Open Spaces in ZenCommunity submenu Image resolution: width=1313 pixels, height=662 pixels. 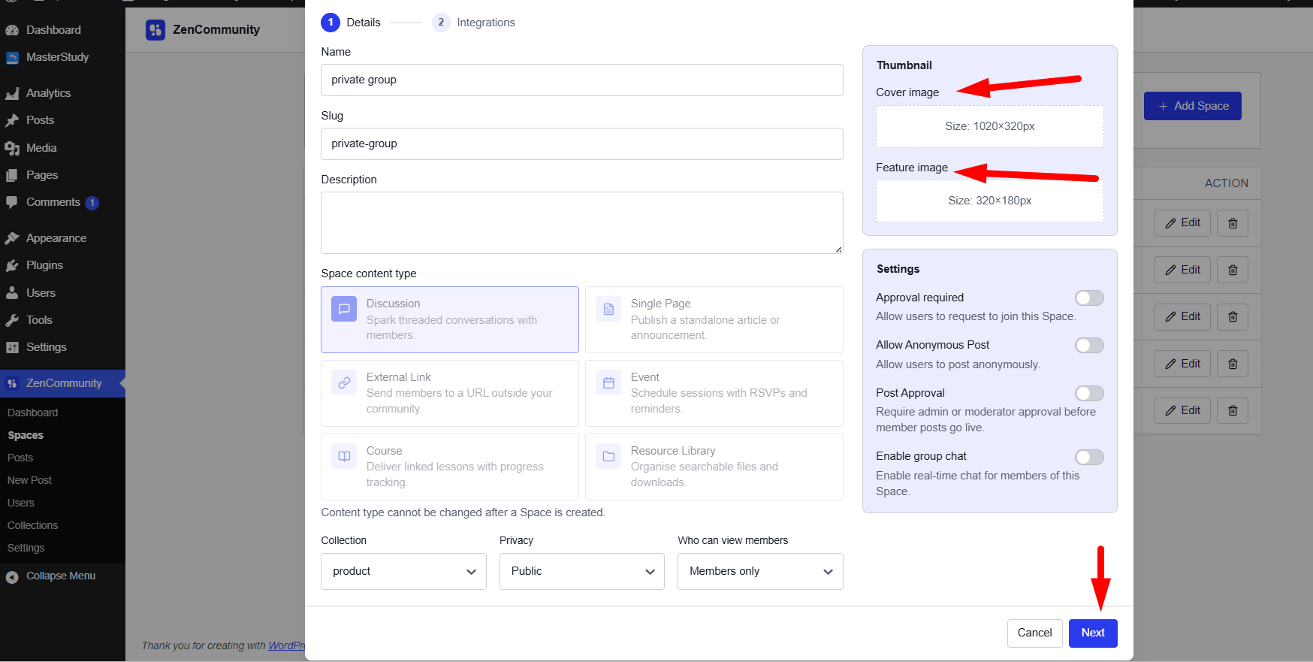26,435
